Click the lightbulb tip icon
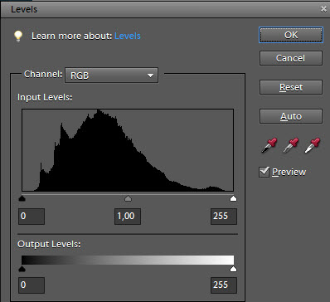This screenshot has width=330, height=302. pyautogui.click(x=18, y=36)
